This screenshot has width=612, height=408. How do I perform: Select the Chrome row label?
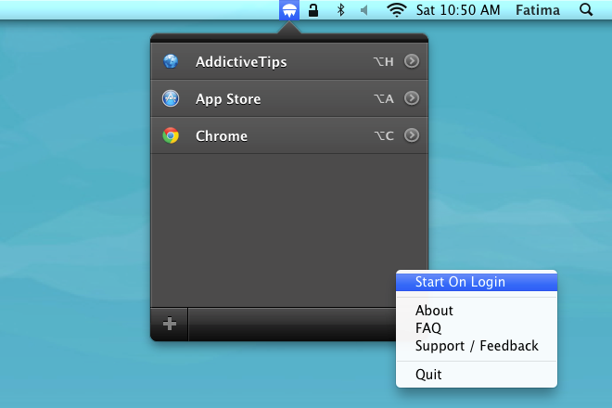[x=222, y=136]
